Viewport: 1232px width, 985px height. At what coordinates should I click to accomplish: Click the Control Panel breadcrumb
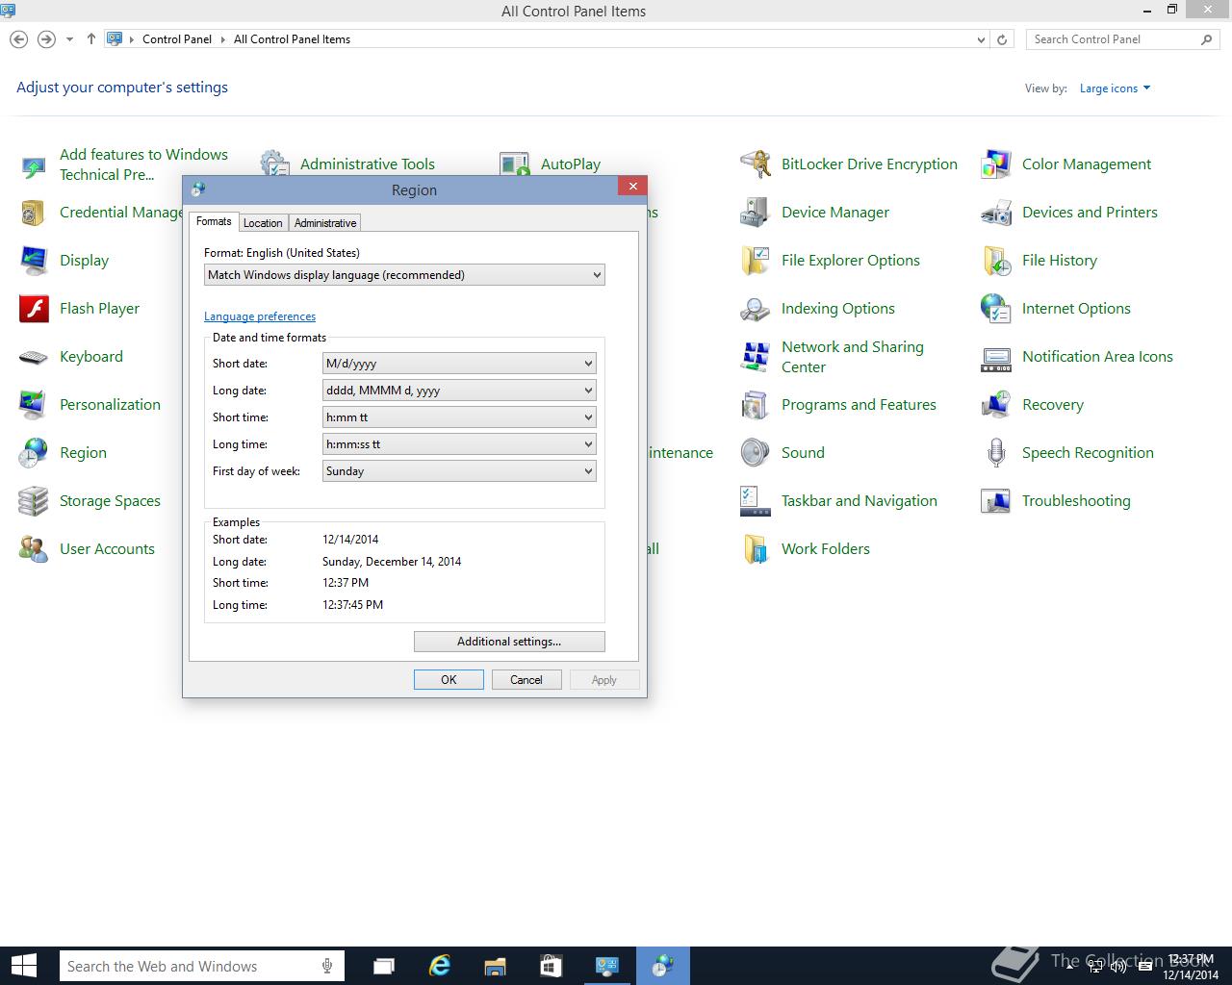177,39
